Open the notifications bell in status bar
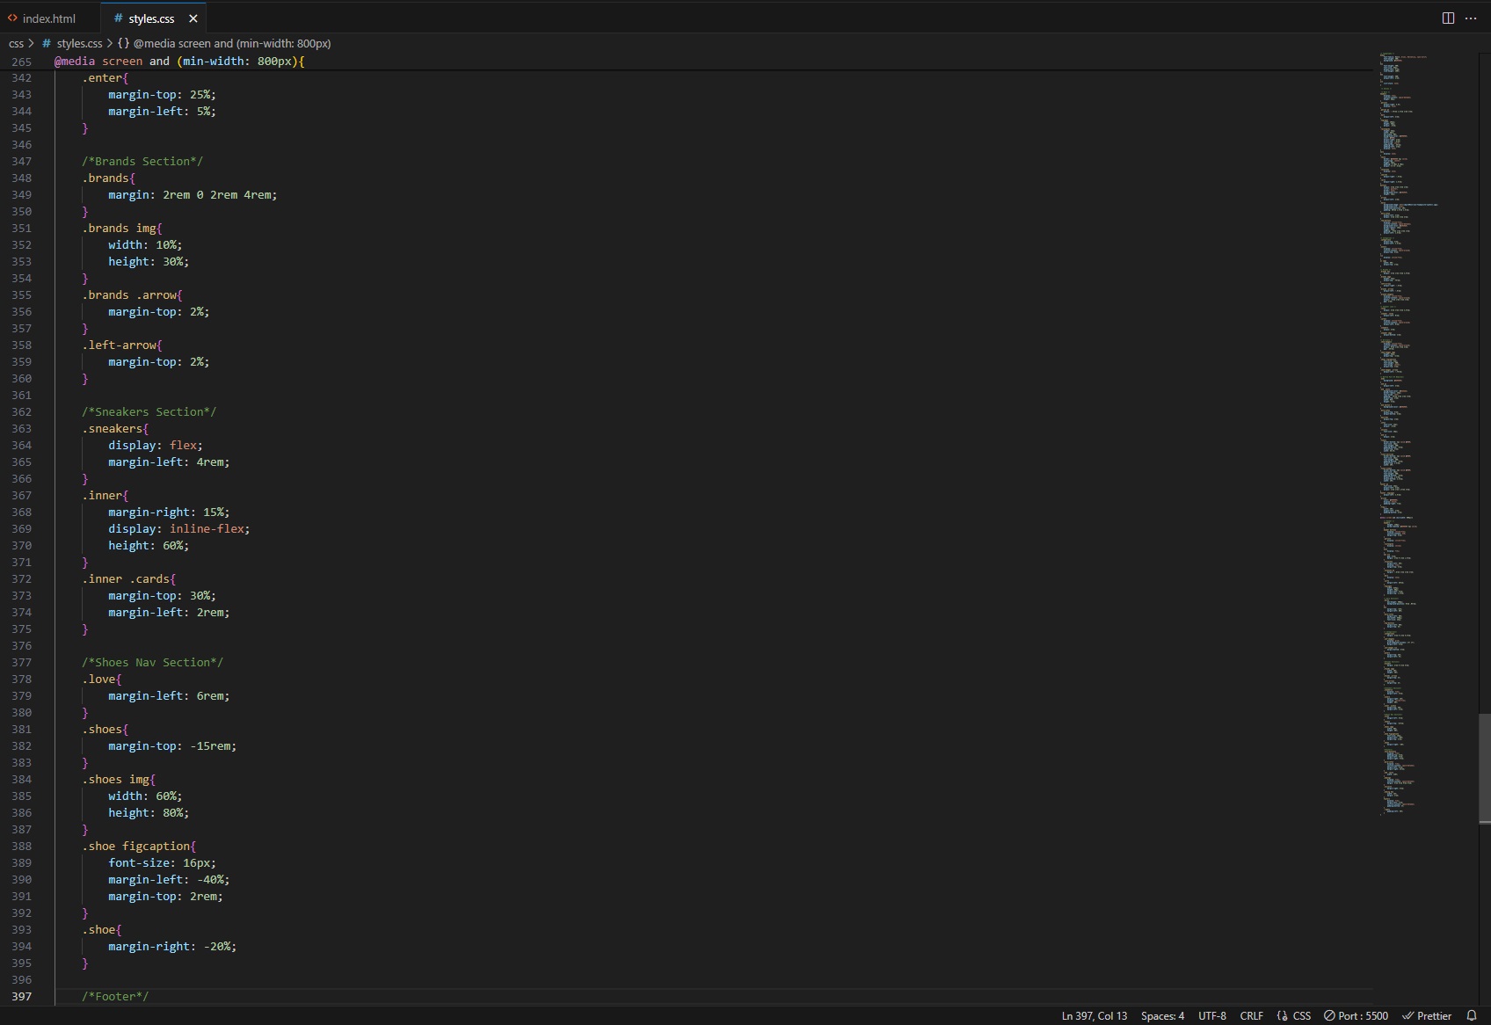This screenshot has width=1491, height=1025. (1472, 1015)
